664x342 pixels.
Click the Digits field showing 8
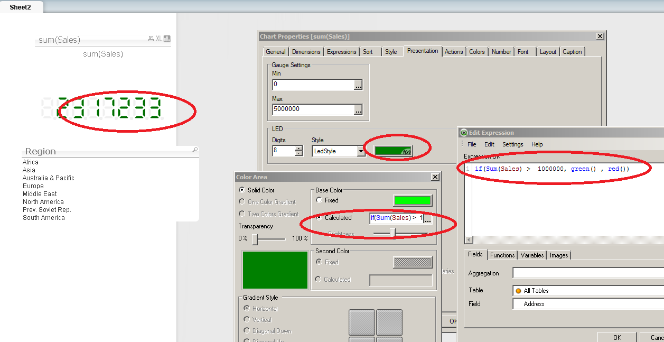[284, 151]
